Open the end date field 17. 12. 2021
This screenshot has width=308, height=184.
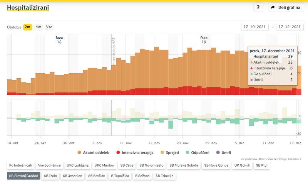[290, 27]
